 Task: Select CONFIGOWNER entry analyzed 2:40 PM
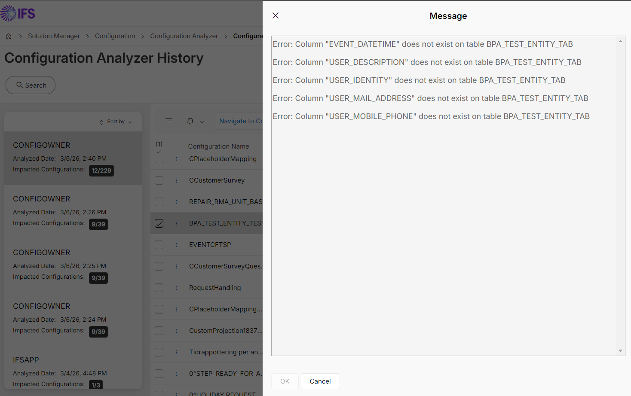[73, 158]
